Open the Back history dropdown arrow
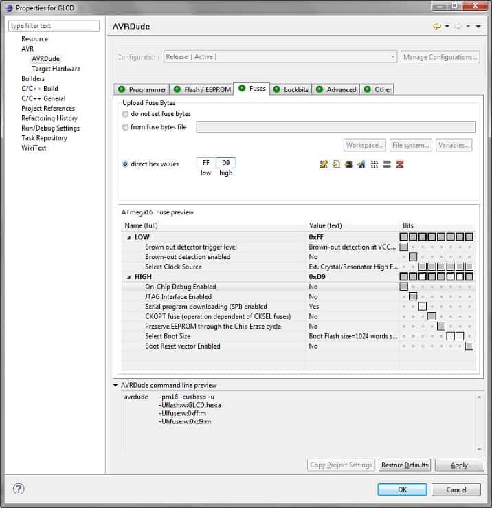The height and width of the screenshot is (508, 492). tap(447, 26)
